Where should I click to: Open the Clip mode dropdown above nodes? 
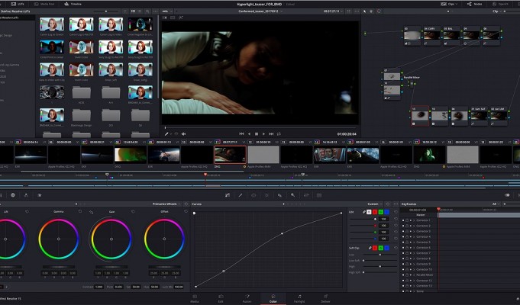[497, 11]
